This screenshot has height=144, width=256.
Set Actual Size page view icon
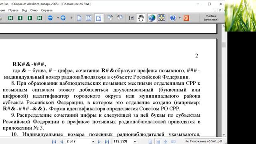click(79, 18)
